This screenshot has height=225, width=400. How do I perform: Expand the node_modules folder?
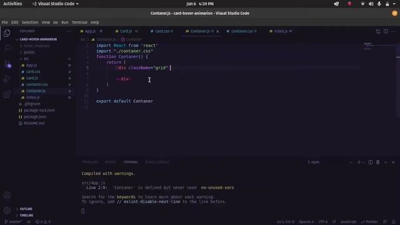pyautogui.click(x=37, y=46)
